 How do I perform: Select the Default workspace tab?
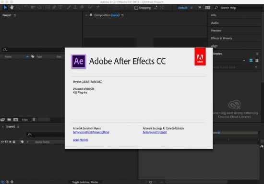point(182,8)
